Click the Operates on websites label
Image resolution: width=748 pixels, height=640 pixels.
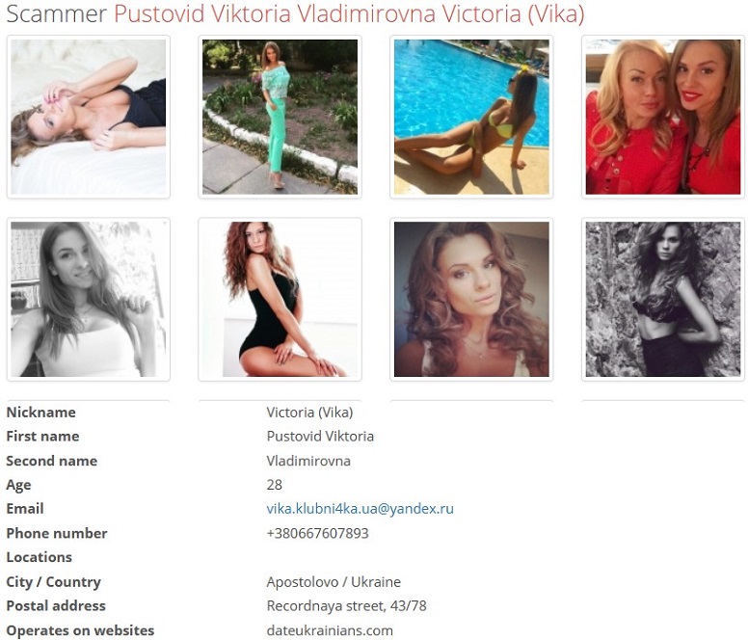tap(80, 630)
